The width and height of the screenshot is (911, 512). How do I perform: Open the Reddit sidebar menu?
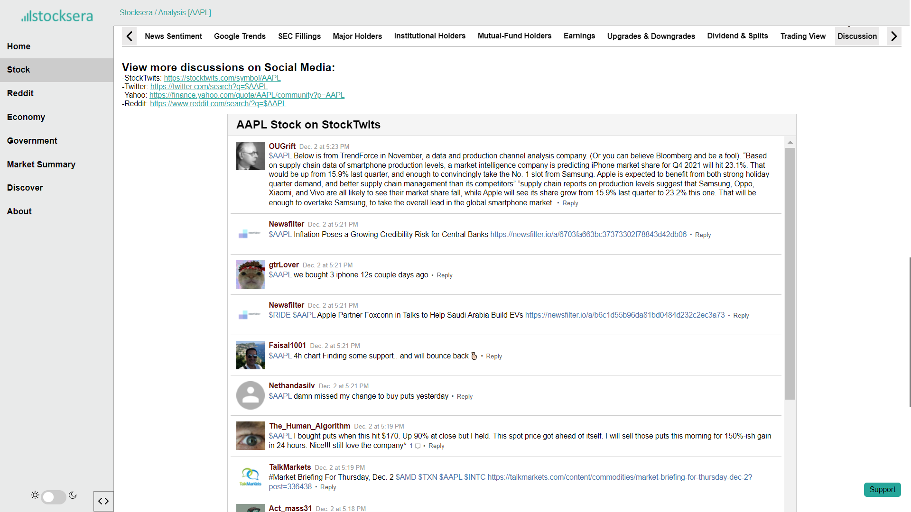[x=20, y=93]
